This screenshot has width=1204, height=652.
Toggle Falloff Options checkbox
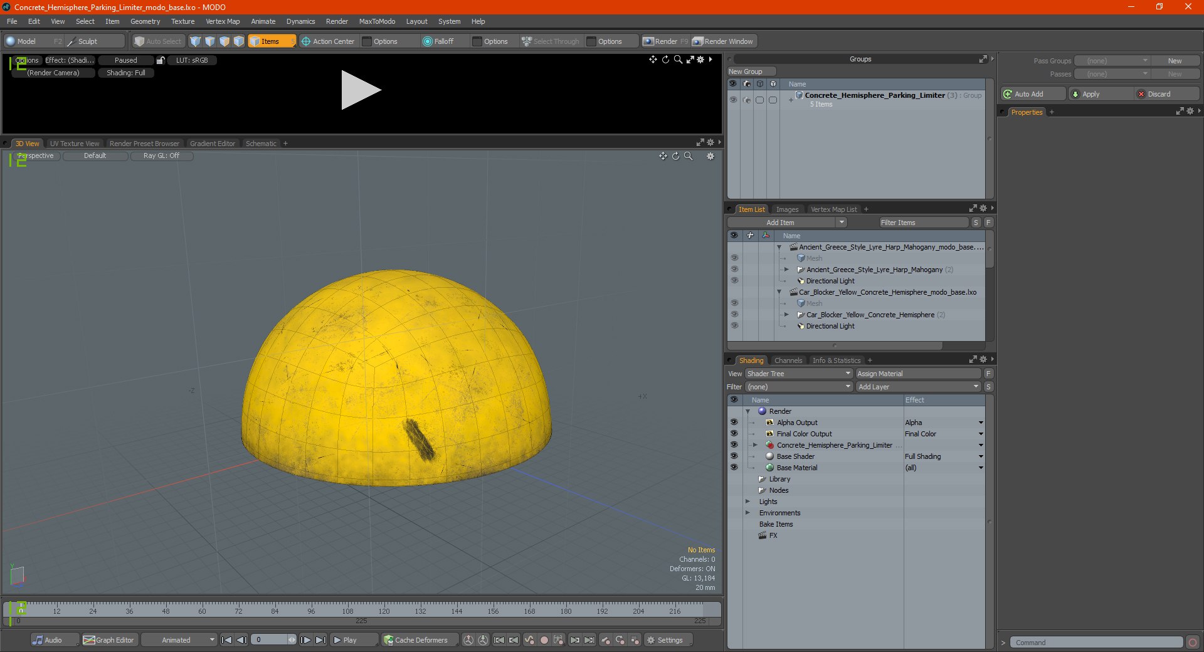(477, 41)
